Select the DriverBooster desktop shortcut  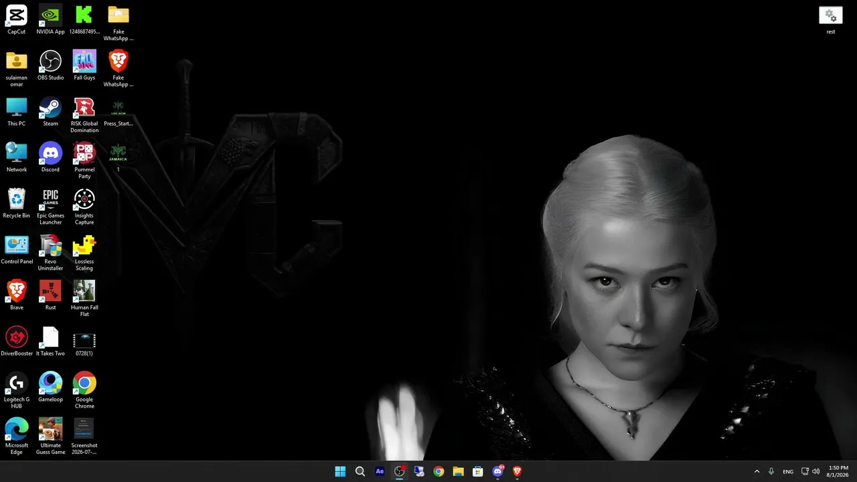coord(17,342)
